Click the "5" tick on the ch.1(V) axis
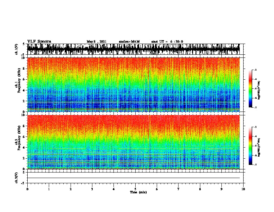 click(24, 44)
